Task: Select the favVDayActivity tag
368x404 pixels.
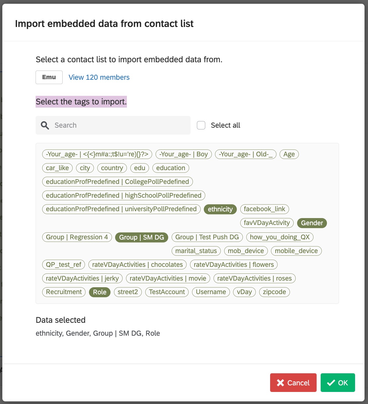Action: point(266,223)
